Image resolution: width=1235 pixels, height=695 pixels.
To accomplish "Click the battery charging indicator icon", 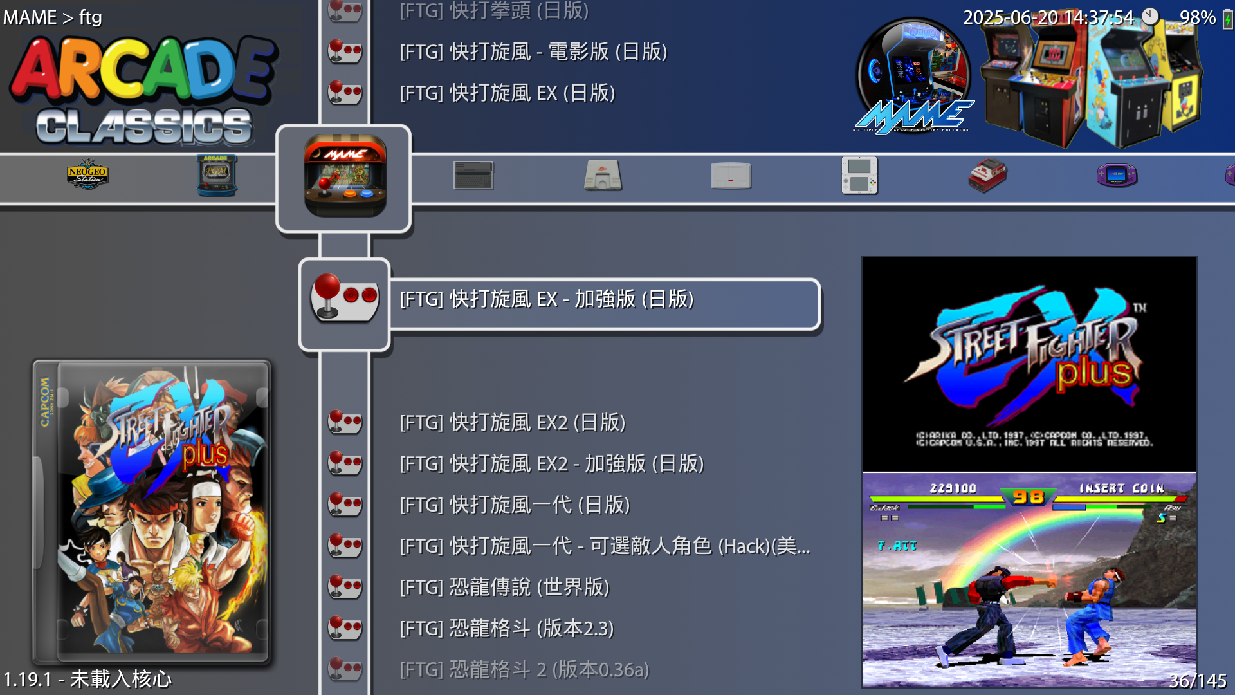I will (1227, 18).
